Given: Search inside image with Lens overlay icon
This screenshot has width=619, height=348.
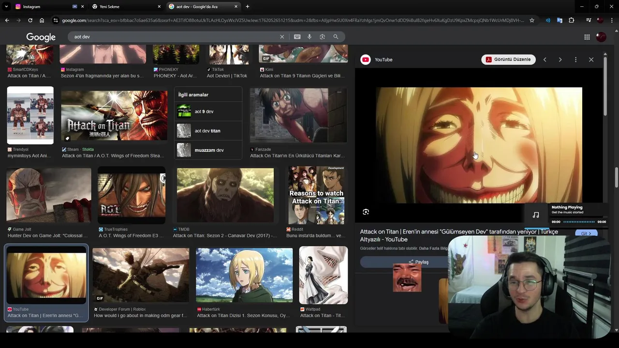Looking at the screenshot, I should [x=366, y=212].
